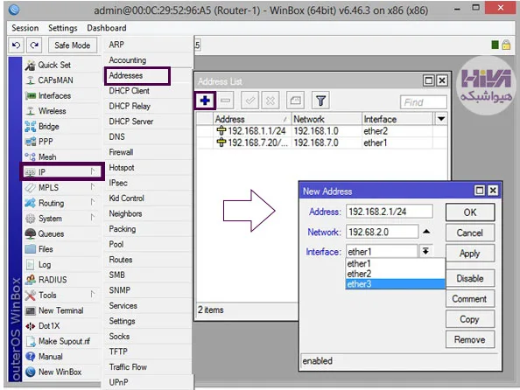Select ether3 from interface list

click(x=395, y=284)
